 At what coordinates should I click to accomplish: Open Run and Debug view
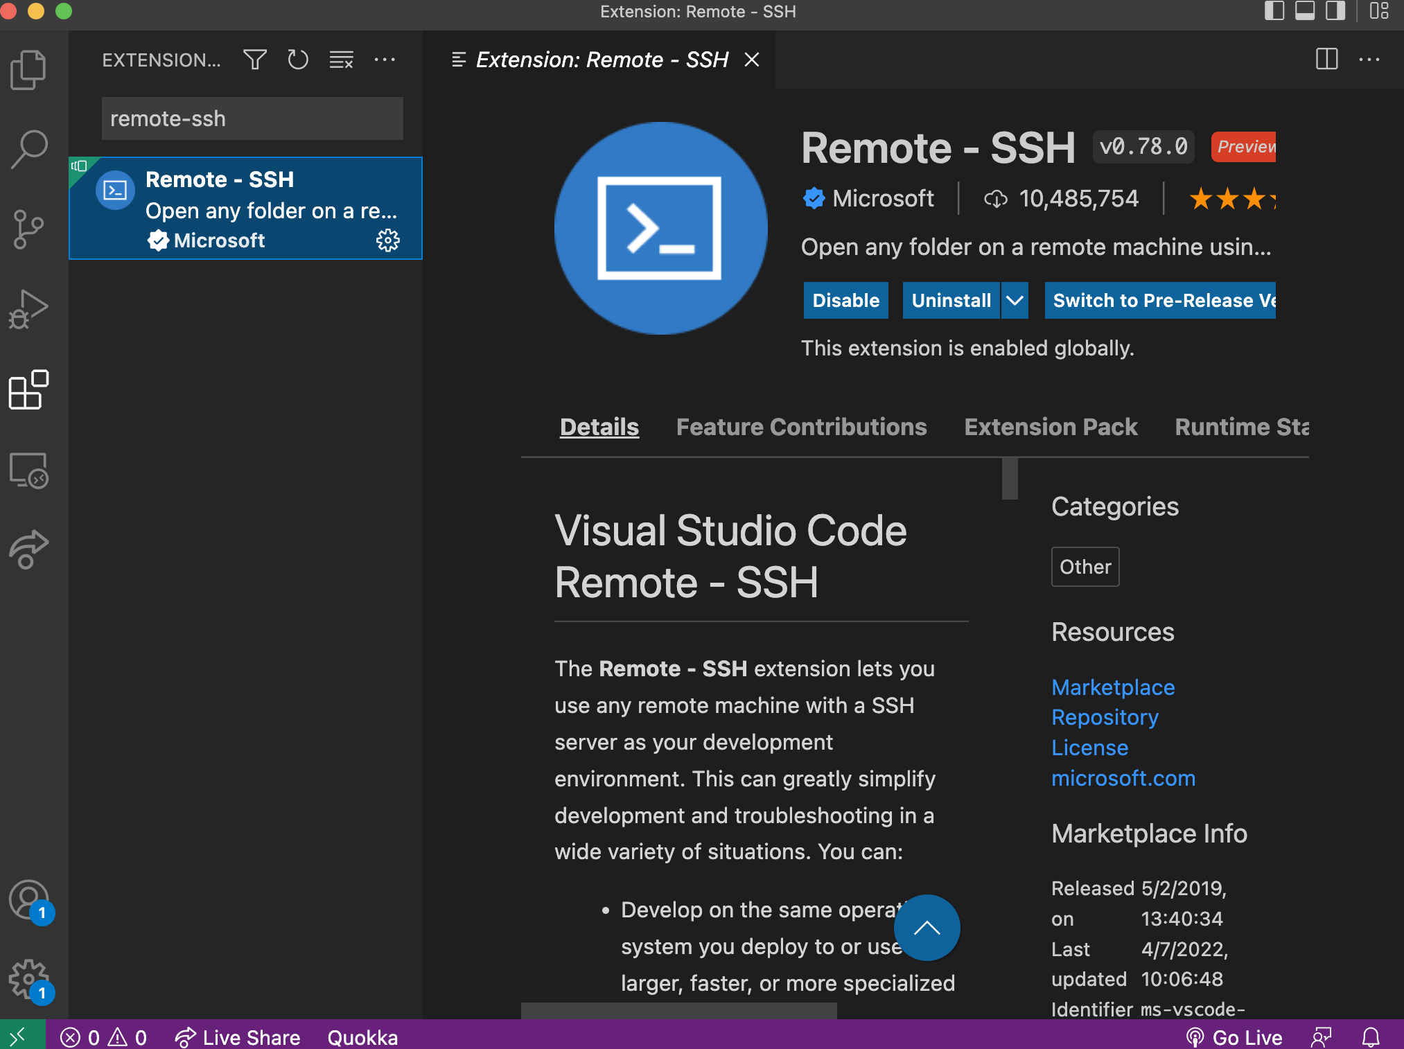(28, 310)
